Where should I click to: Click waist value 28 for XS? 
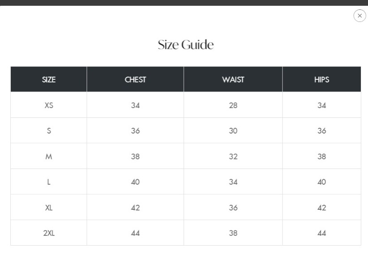click(233, 105)
